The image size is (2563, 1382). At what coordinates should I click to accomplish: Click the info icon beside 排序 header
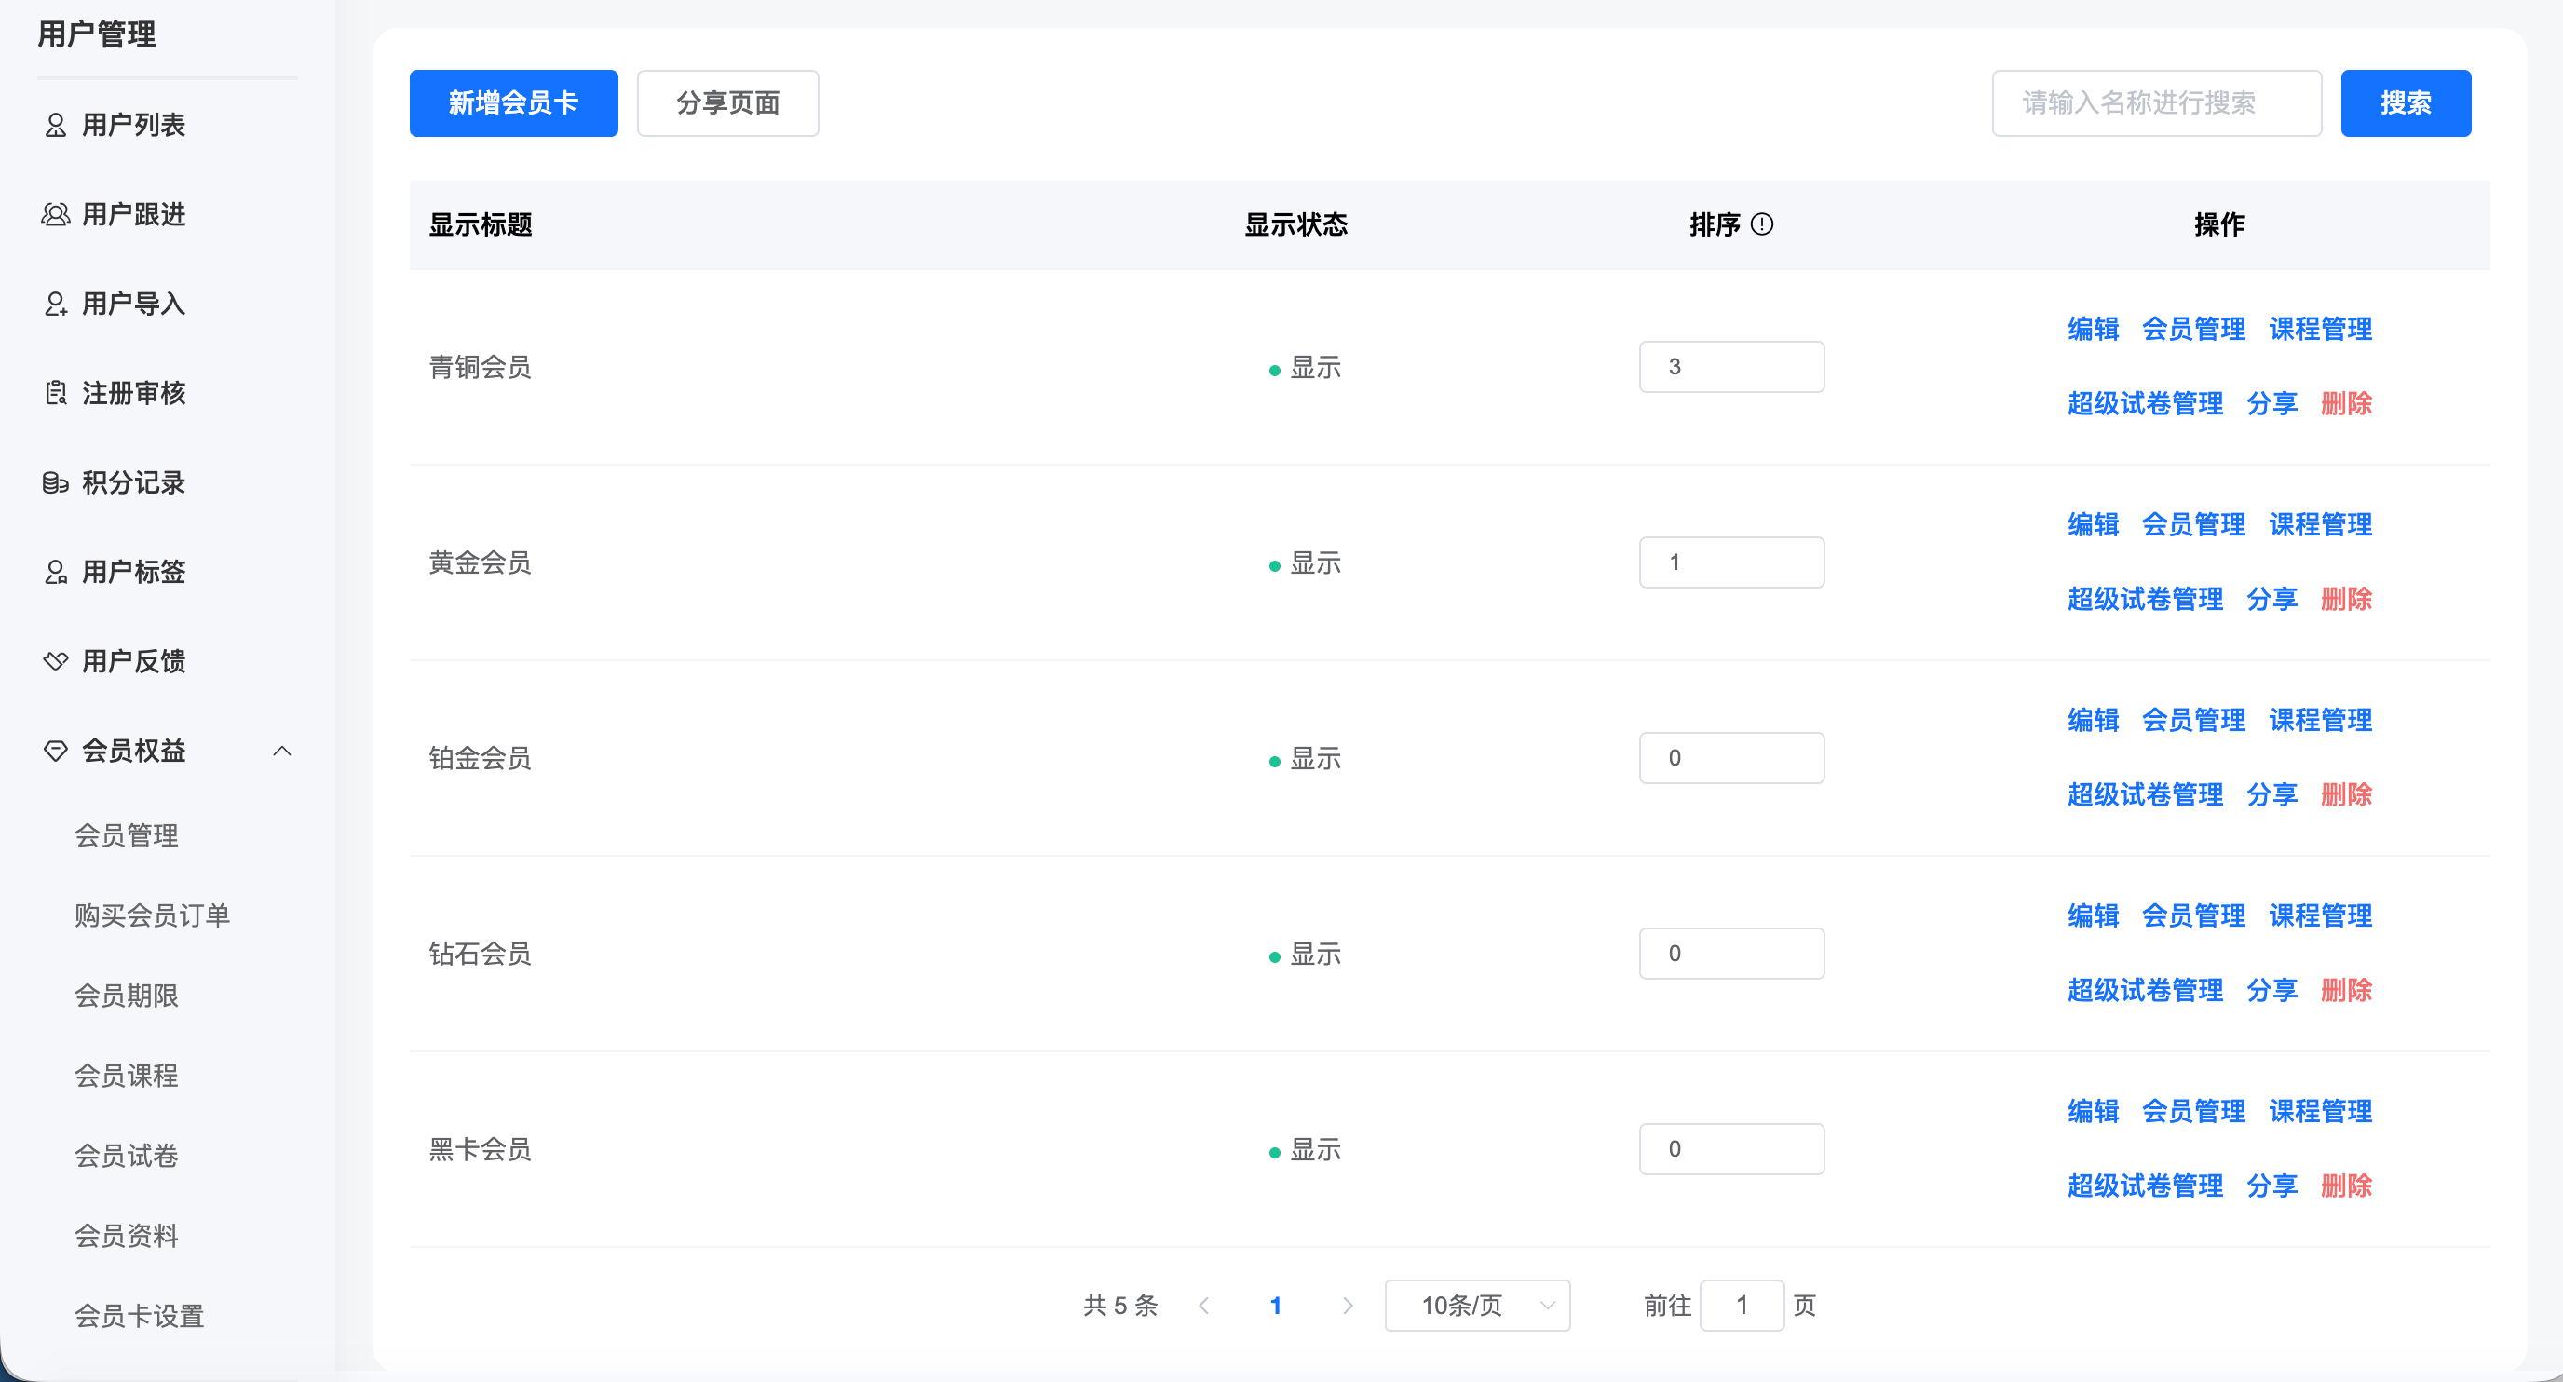[x=1762, y=224]
